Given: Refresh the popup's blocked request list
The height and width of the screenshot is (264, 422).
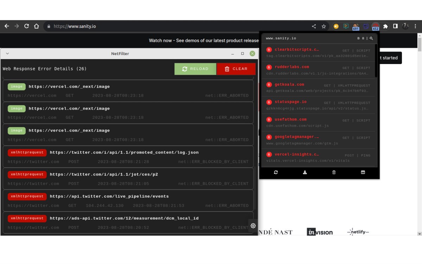Looking at the screenshot, I should pos(276,172).
